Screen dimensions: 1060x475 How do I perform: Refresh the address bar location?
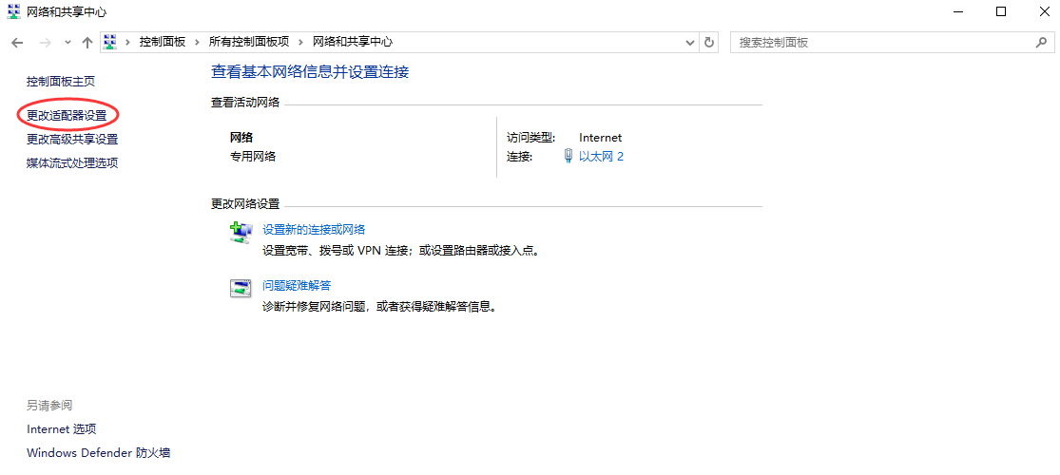709,43
